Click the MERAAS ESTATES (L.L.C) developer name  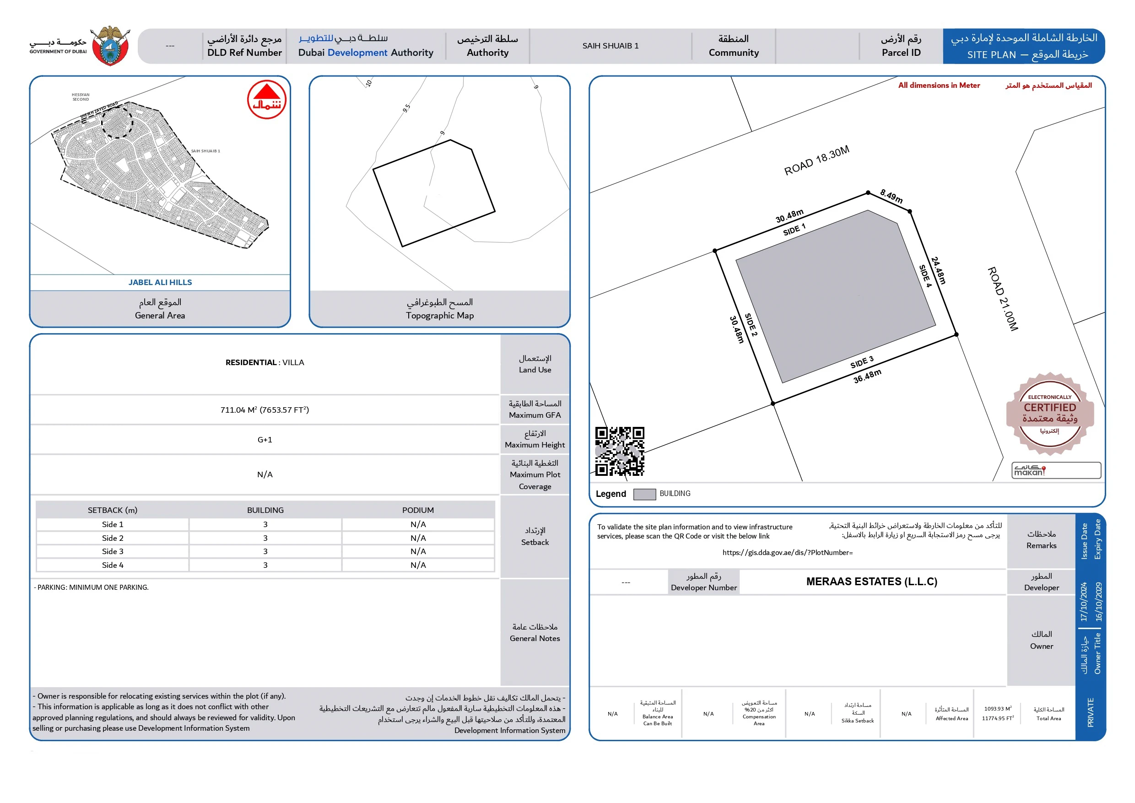click(x=871, y=582)
